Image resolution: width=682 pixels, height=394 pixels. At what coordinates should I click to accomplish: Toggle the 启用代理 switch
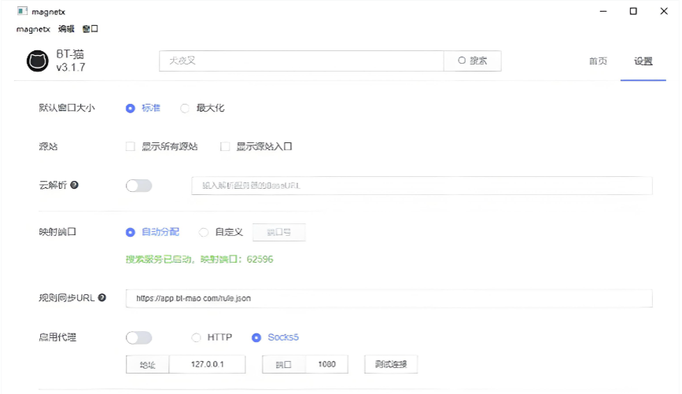(x=138, y=337)
